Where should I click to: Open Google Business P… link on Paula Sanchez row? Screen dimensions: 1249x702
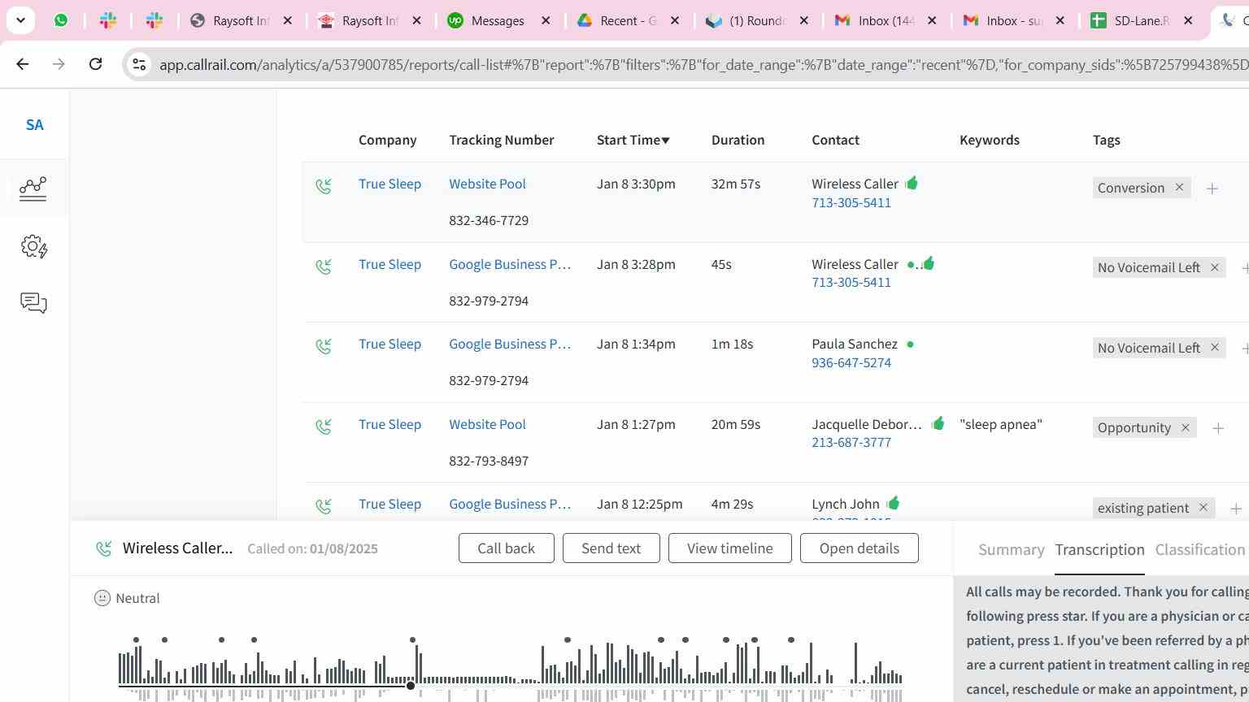coord(510,344)
